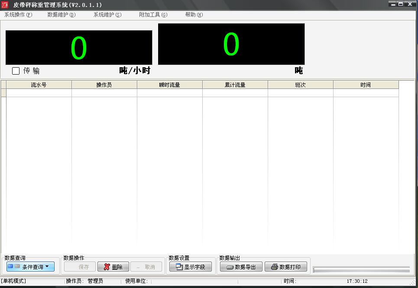
Task: Enable the transmission (传输) checkbox
Action: (x=16, y=71)
